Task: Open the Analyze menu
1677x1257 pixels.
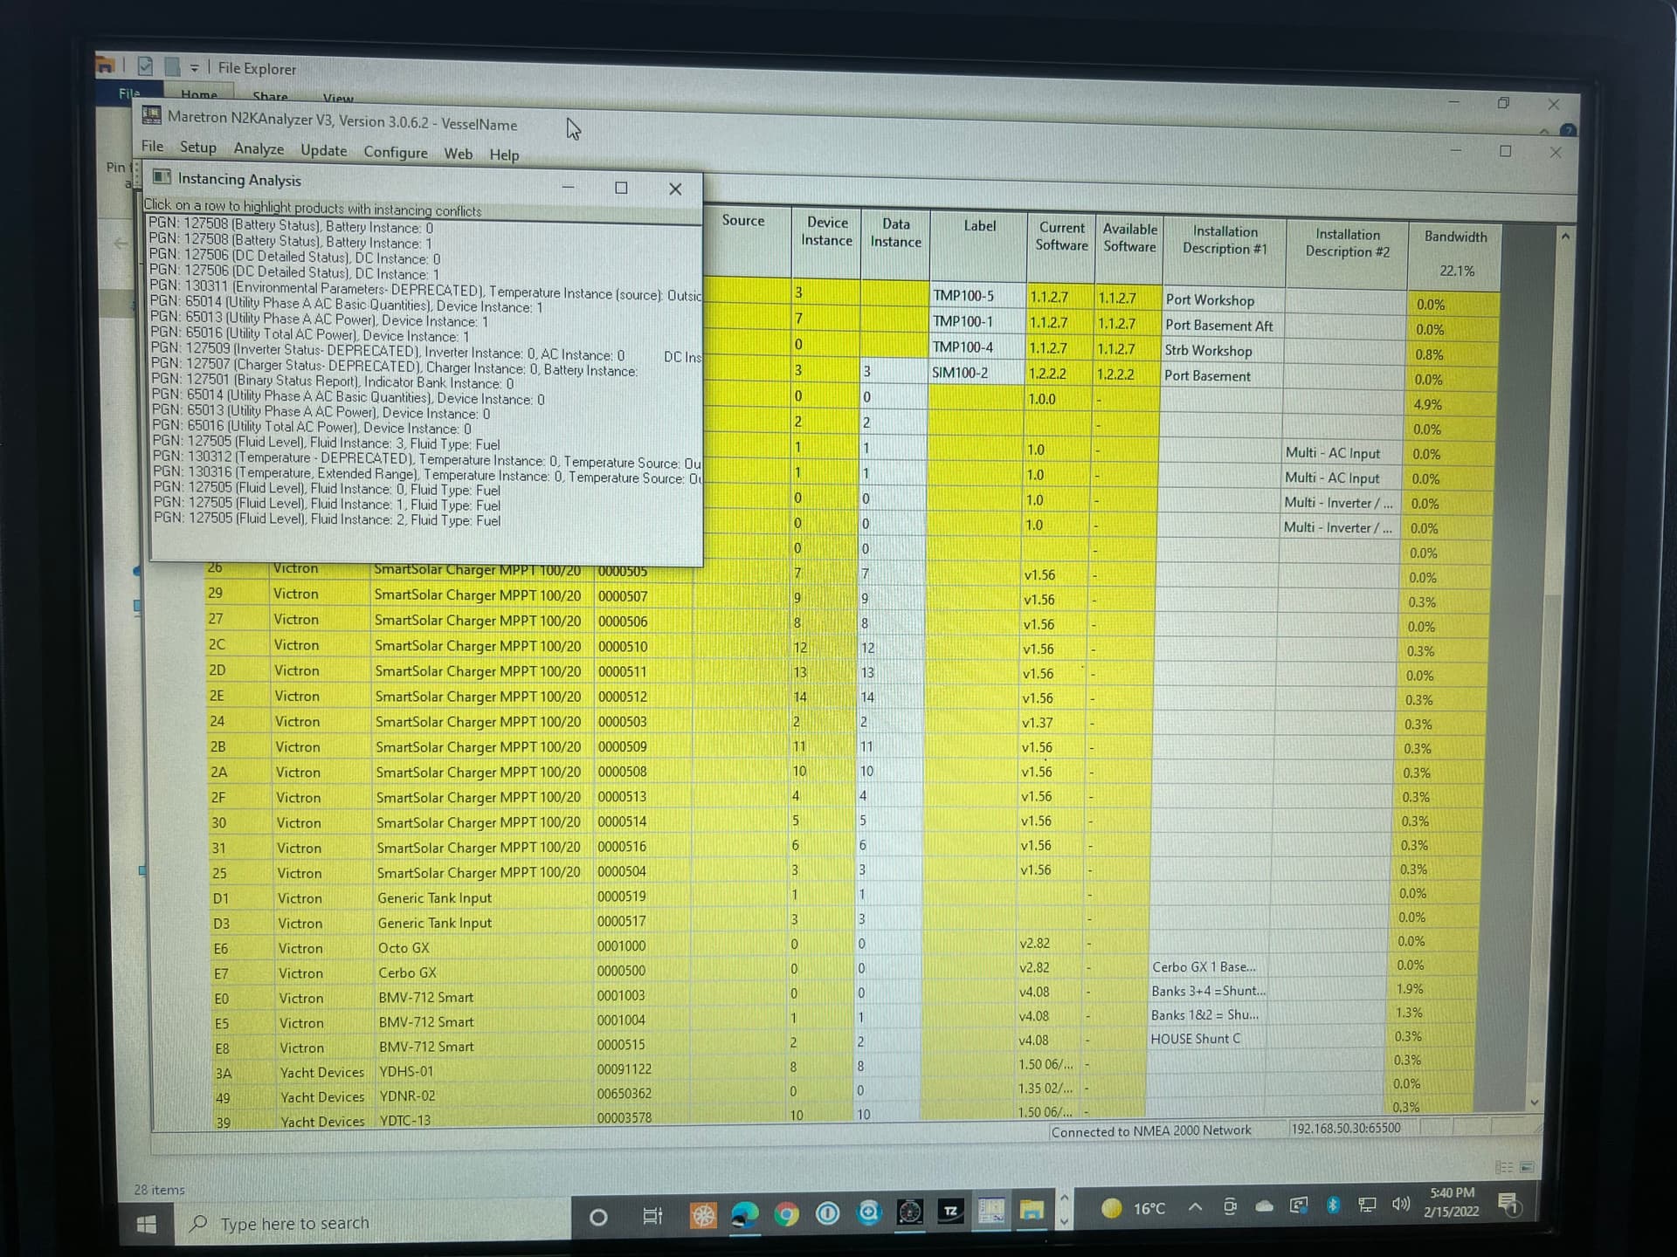Action: 259,149
